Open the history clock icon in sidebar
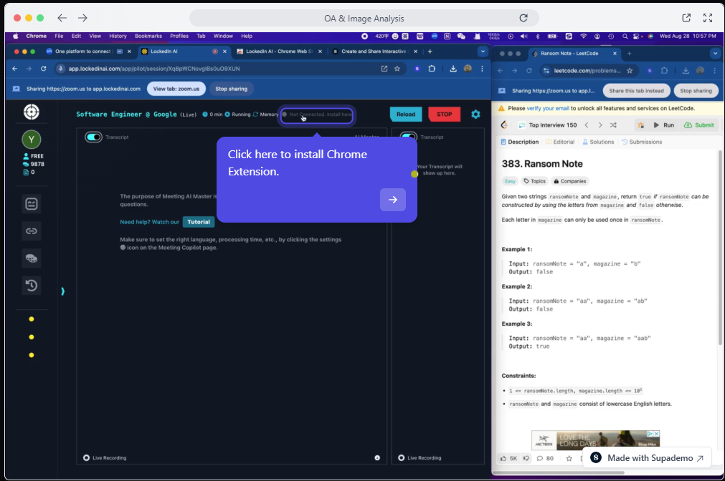Image resolution: width=725 pixels, height=481 pixels. point(32,286)
